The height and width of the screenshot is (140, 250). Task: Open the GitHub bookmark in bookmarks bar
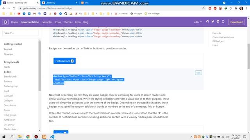tap(66, 14)
